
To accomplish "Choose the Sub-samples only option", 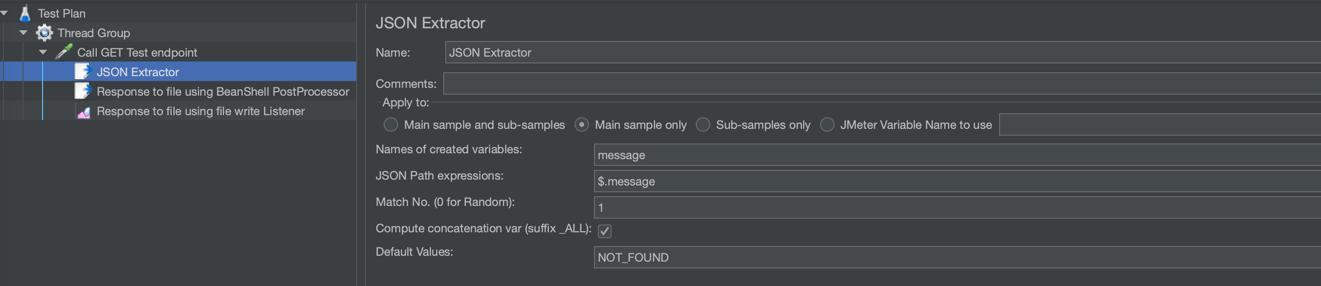I will pyautogui.click(x=703, y=124).
